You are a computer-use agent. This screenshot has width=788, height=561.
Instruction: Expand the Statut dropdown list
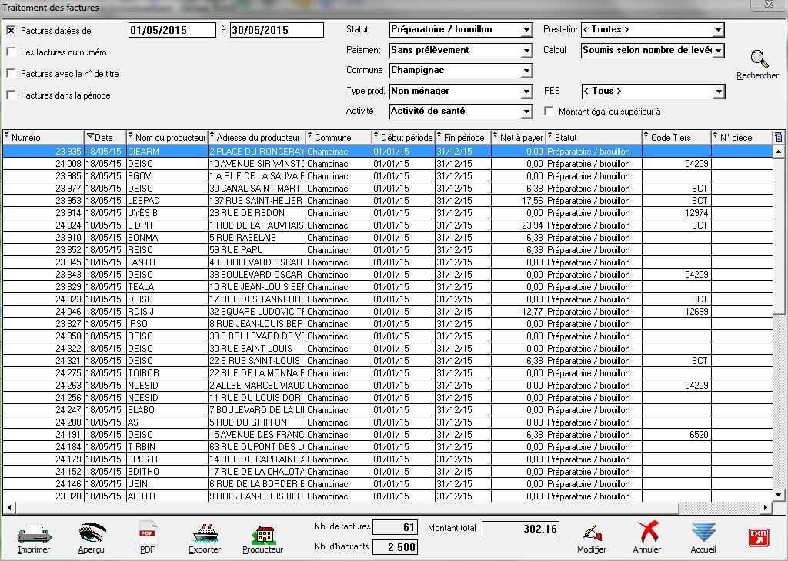(526, 30)
